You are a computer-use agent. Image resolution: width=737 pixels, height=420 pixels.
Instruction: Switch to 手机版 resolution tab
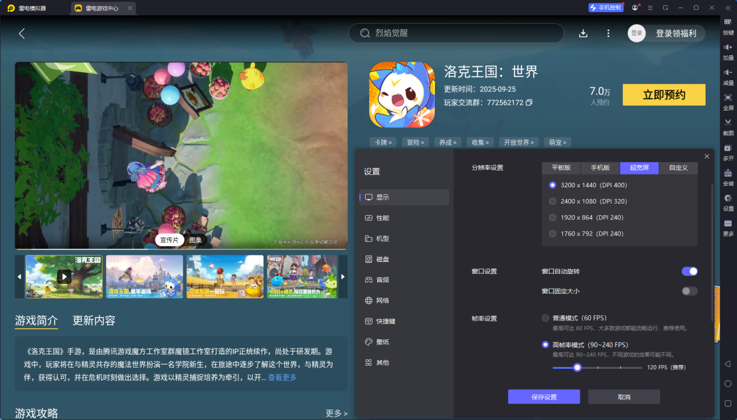tap(600, 168)
